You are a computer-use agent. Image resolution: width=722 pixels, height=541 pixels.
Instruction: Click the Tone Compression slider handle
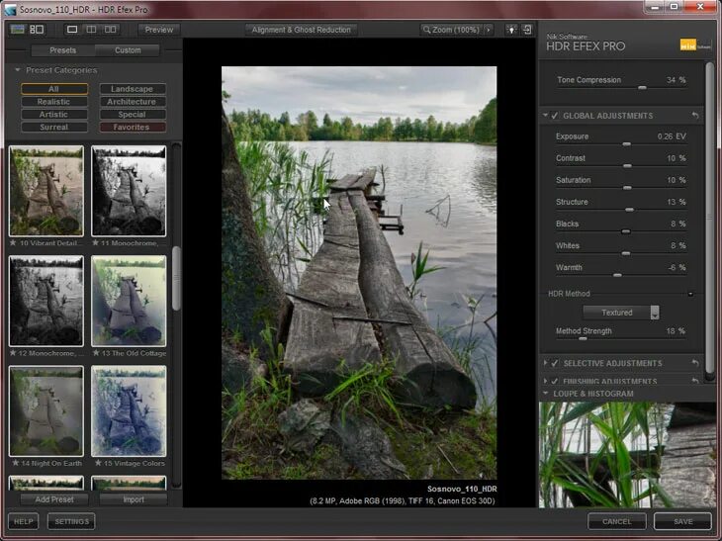642,87
